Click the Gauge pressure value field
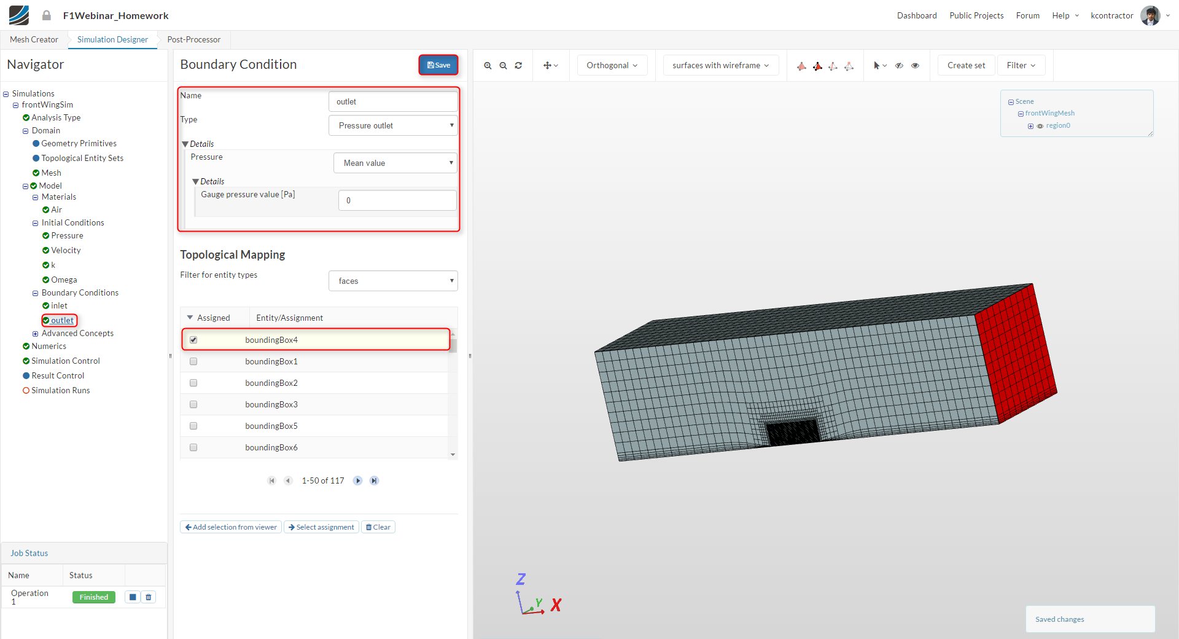This screenshot has height=639, width=1179. pos(397,200)
